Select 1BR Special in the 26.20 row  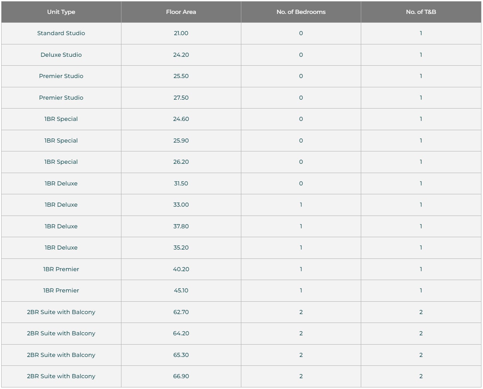click(61, 162)
